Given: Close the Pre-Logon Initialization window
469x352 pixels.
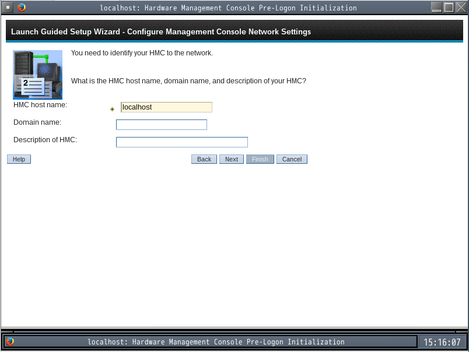Looking at the screenshot, I should [461, 8].
